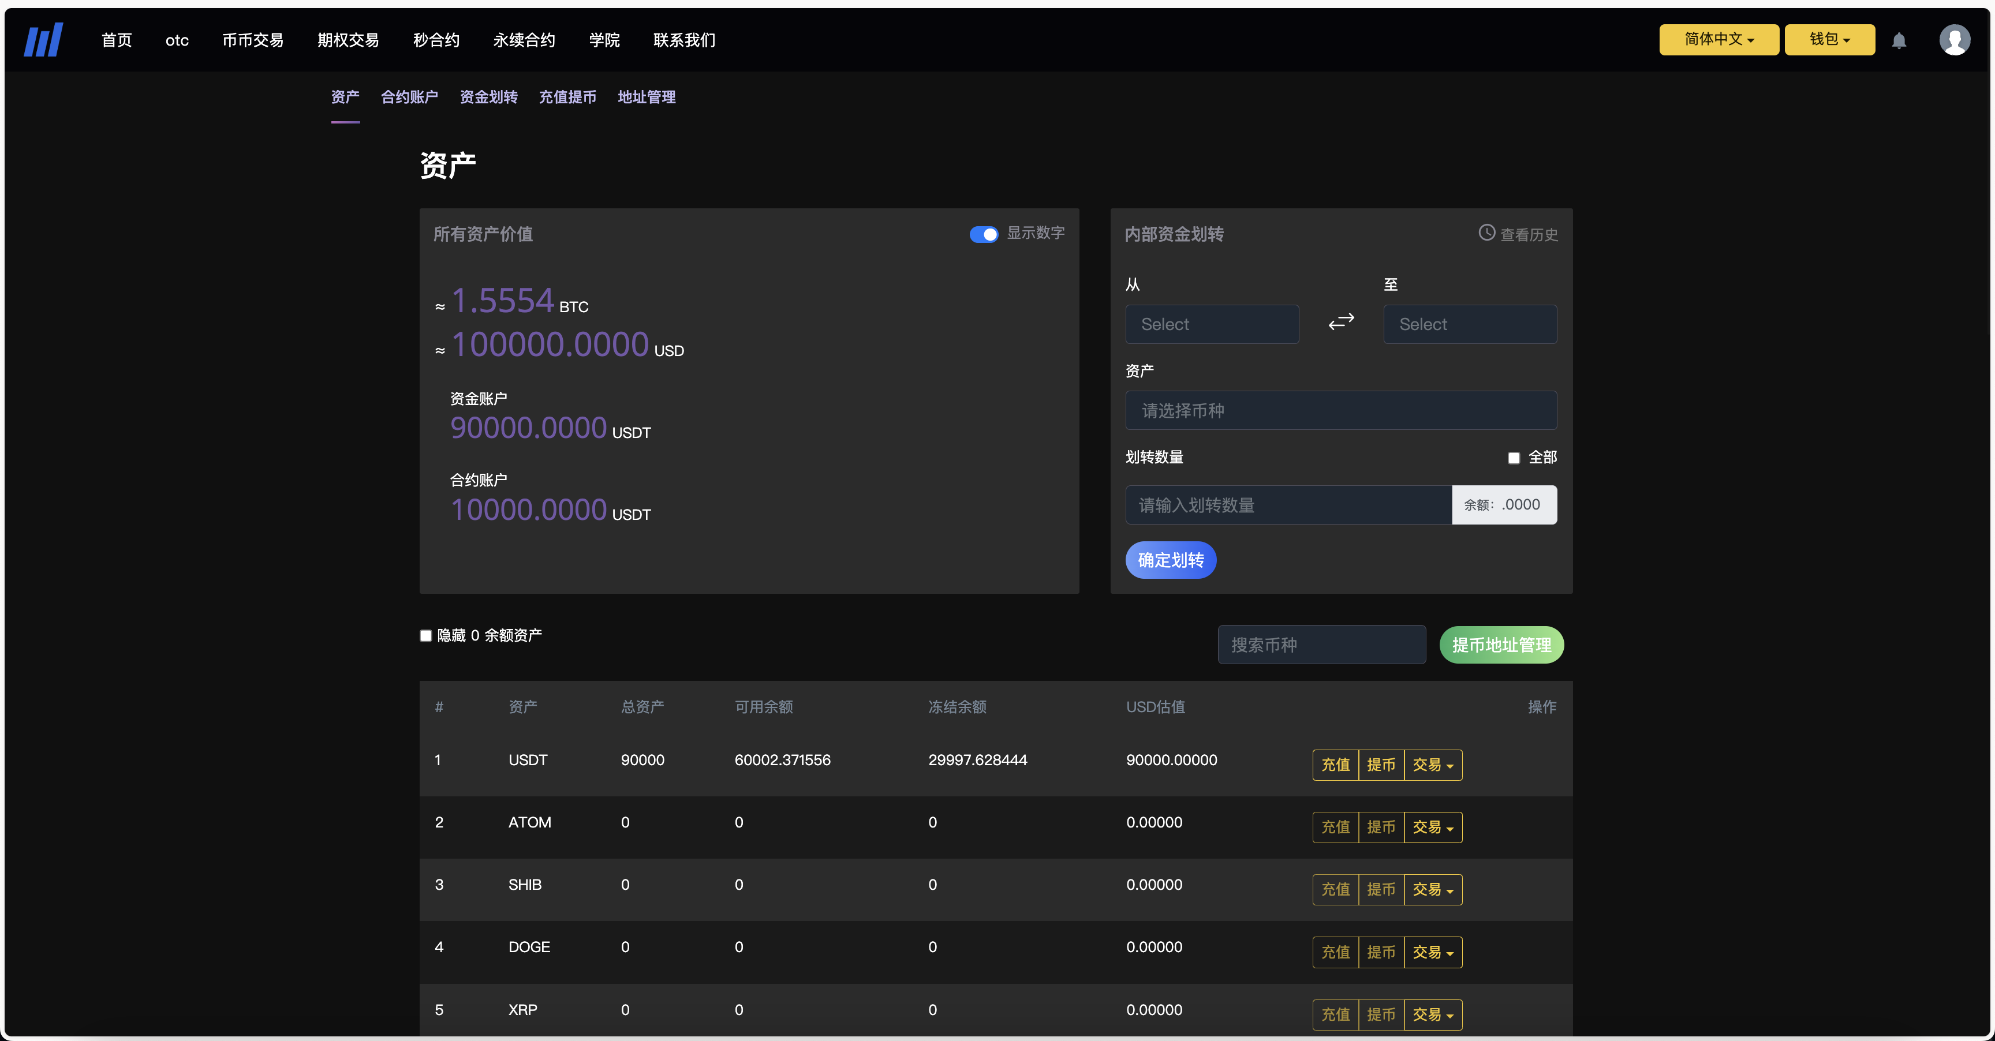The width and height of the screenshot is (1995, 1041).
Task: Open 币币交易 in navigation
Action: pos(253,40)
